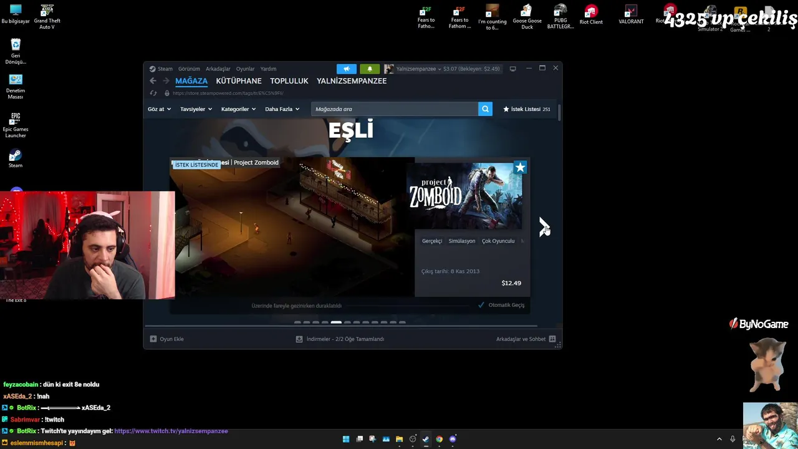Viewport: 798px width, 449px height.
Task: Click the Simülasyon tag
Action: [x=462, y=241]
